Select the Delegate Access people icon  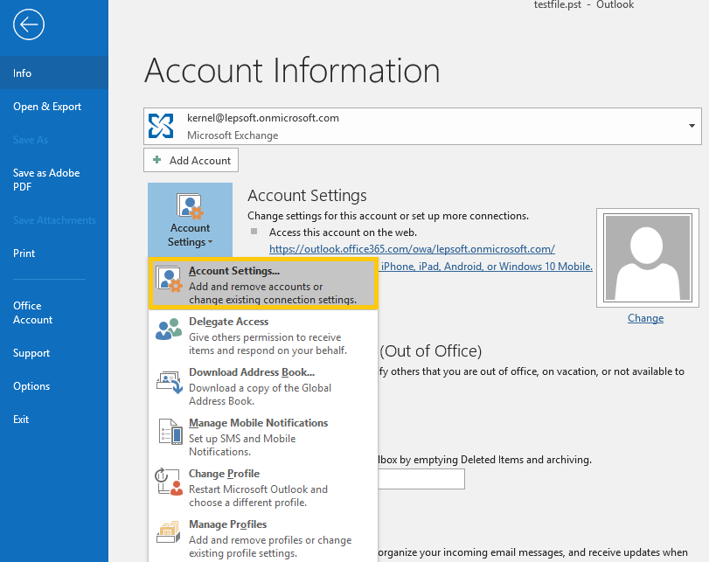click(170, 330)
